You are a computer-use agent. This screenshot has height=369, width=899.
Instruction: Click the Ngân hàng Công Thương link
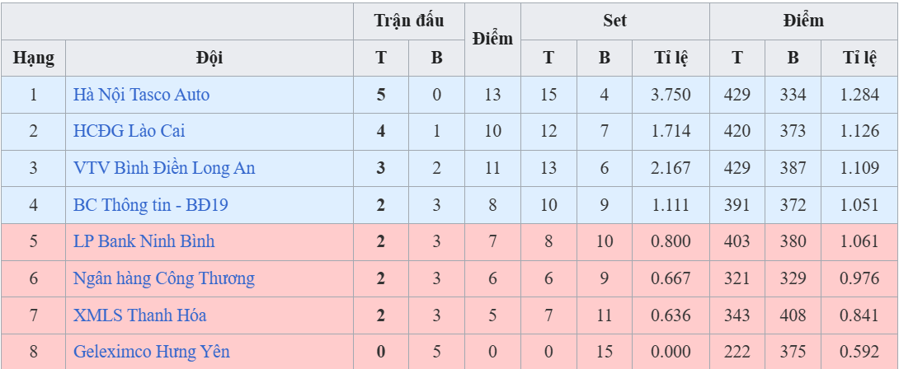click(163, 278)
